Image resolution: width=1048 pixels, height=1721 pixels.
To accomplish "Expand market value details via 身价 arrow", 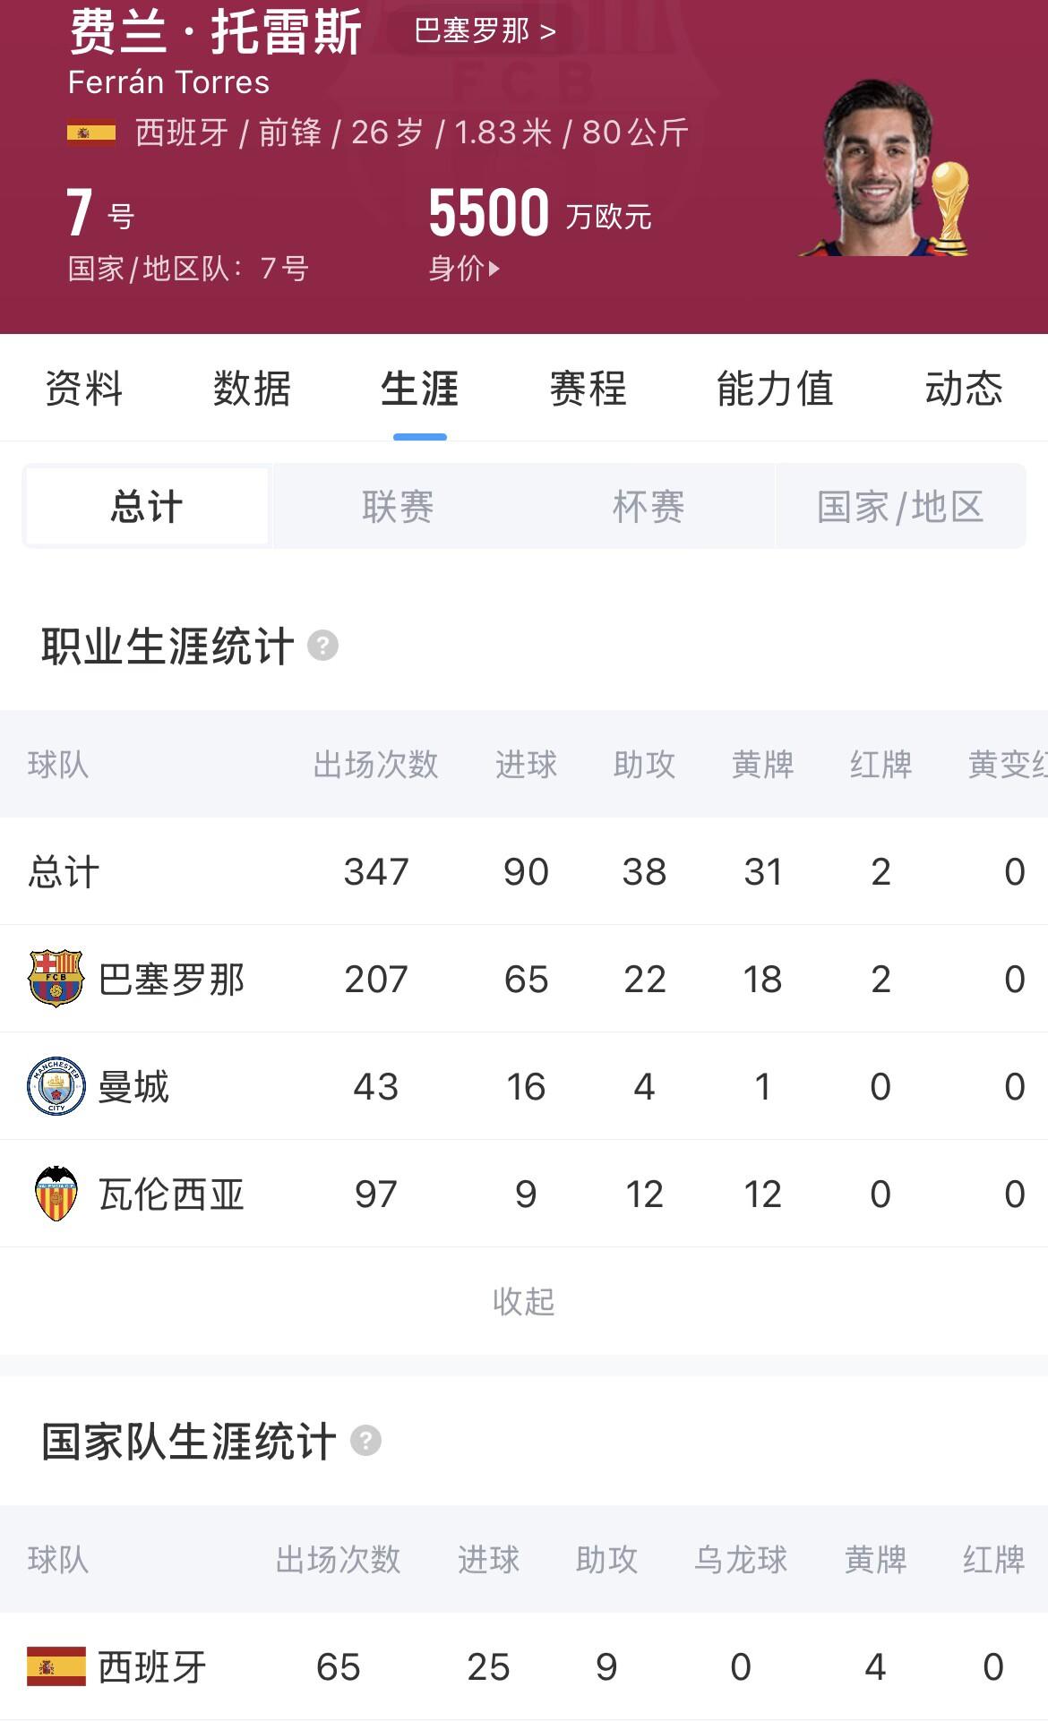I will click(464, 268).
